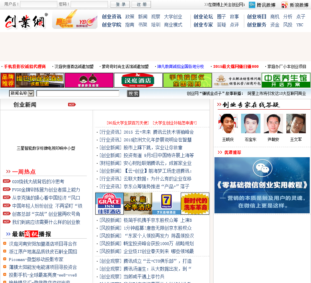Open 手机投影仪诚招代理商 red link
This screenshot has width=311, height=283.
click(25, 66)
